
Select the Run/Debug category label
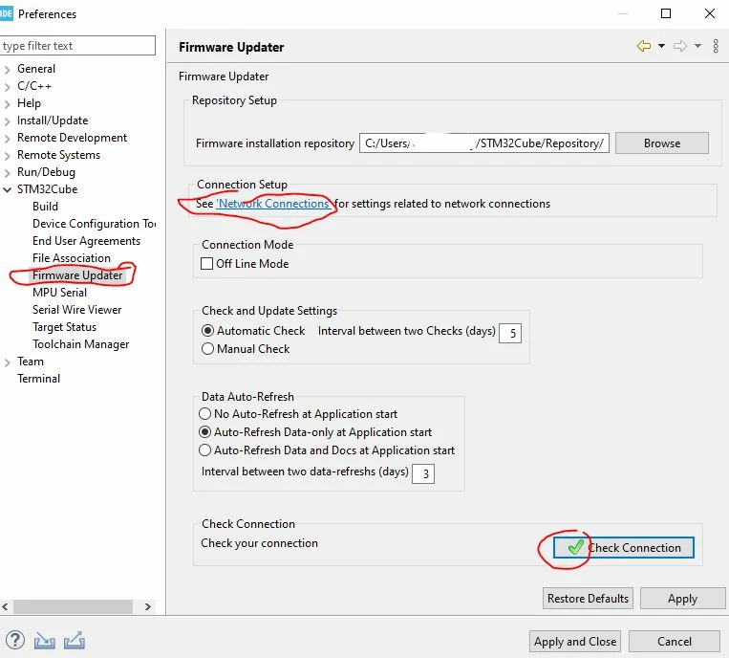(46, 172)
